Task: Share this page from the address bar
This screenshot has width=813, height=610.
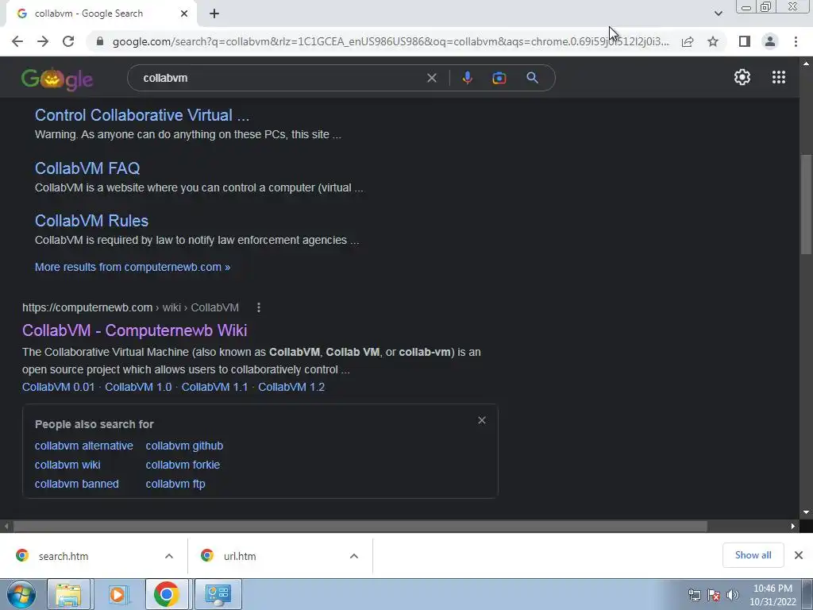Action: pyautogui.click(x=688, y=41)
